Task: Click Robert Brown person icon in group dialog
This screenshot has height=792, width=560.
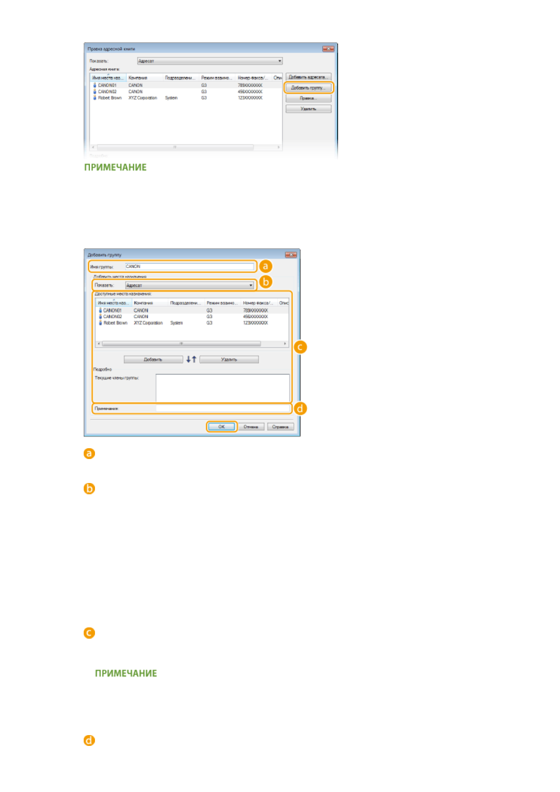Action: pos(100,323)
